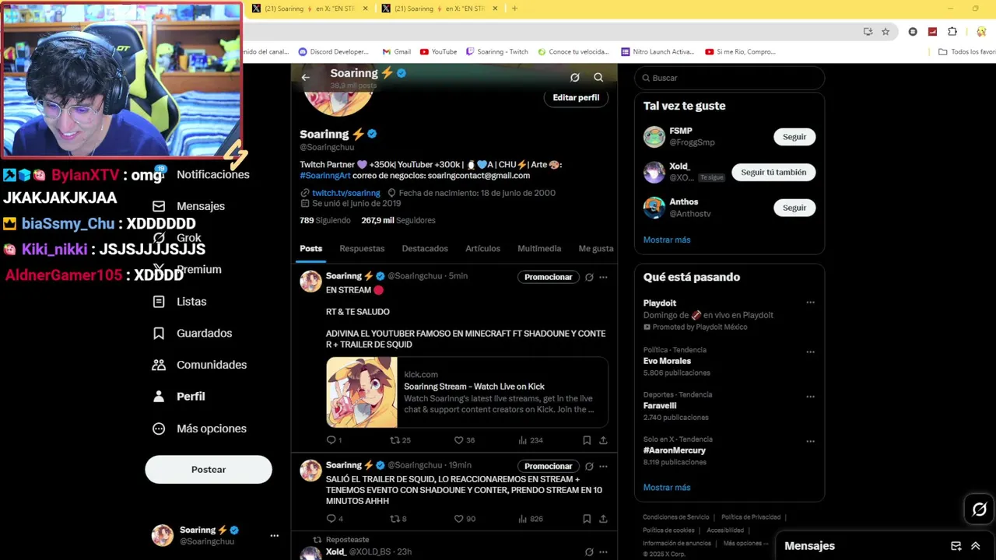Open options for Faravelli trend
Image resolution: width=996 pixels, height=560 pixels.
[x=810, y=397]
